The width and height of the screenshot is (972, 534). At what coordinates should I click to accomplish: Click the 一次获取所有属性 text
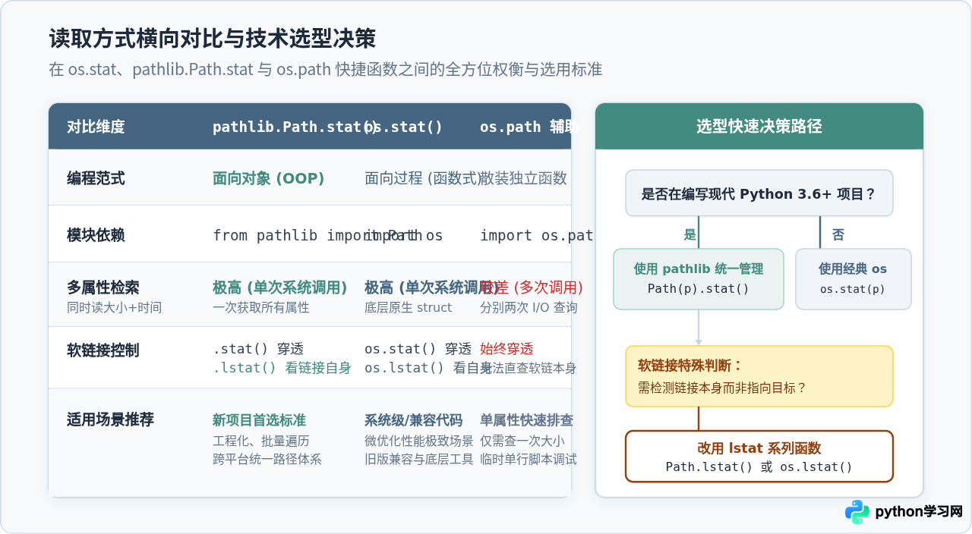click(x=261, y=307)
